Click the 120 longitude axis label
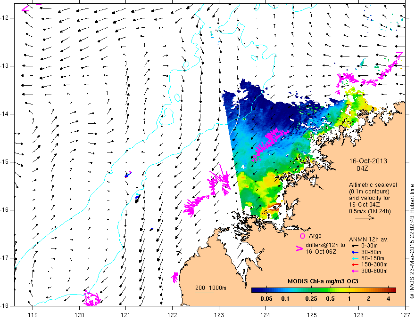Image resolution: width=415 pixels, height=320 pixels. coord(79,315)
